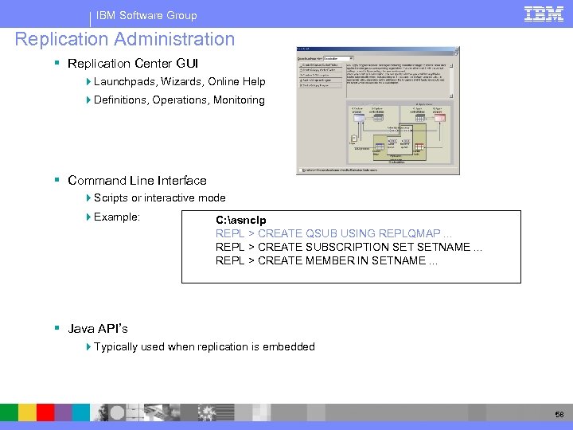Click the IBM logo in the header

coord(544,14)
